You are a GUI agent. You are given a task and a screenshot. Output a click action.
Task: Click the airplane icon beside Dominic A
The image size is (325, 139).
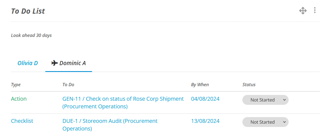point(54,63)
